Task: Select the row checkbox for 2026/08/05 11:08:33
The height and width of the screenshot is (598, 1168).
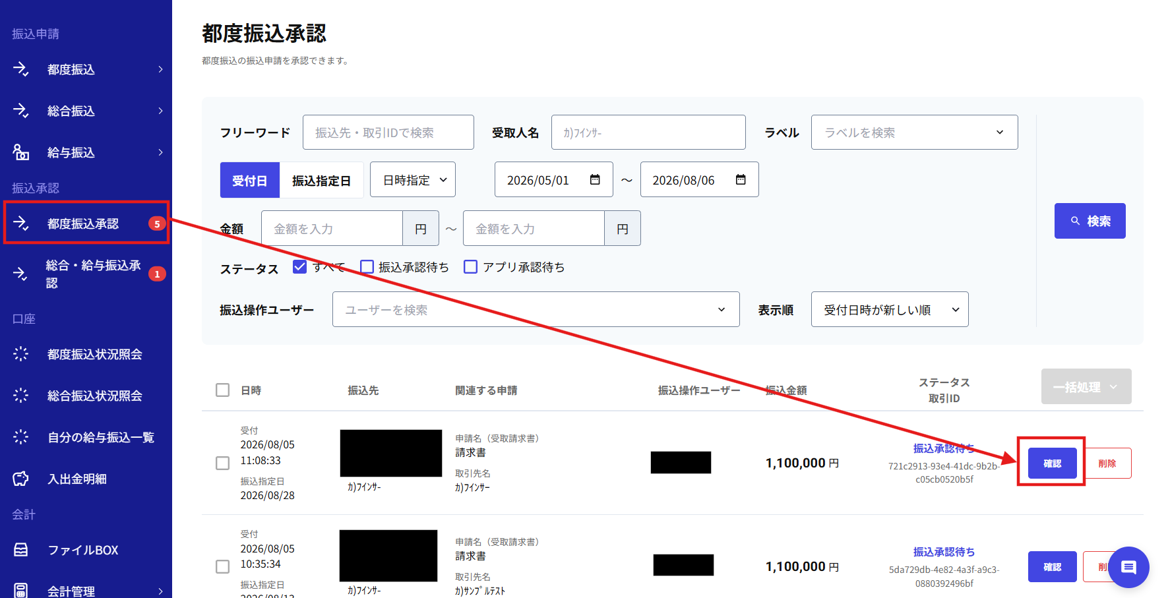Action: click(x=223, y=463)
